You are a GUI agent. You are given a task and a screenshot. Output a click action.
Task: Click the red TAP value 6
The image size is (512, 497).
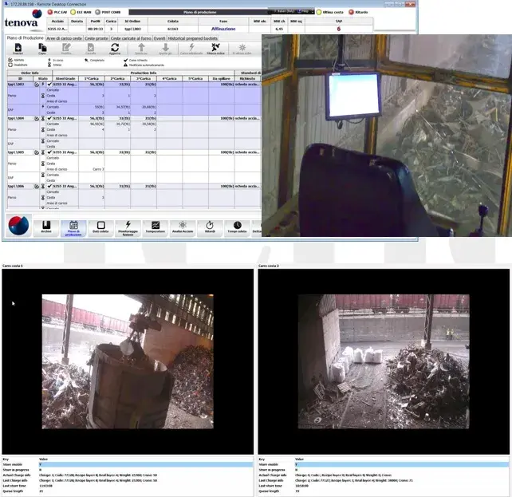[x=339, y=29]
